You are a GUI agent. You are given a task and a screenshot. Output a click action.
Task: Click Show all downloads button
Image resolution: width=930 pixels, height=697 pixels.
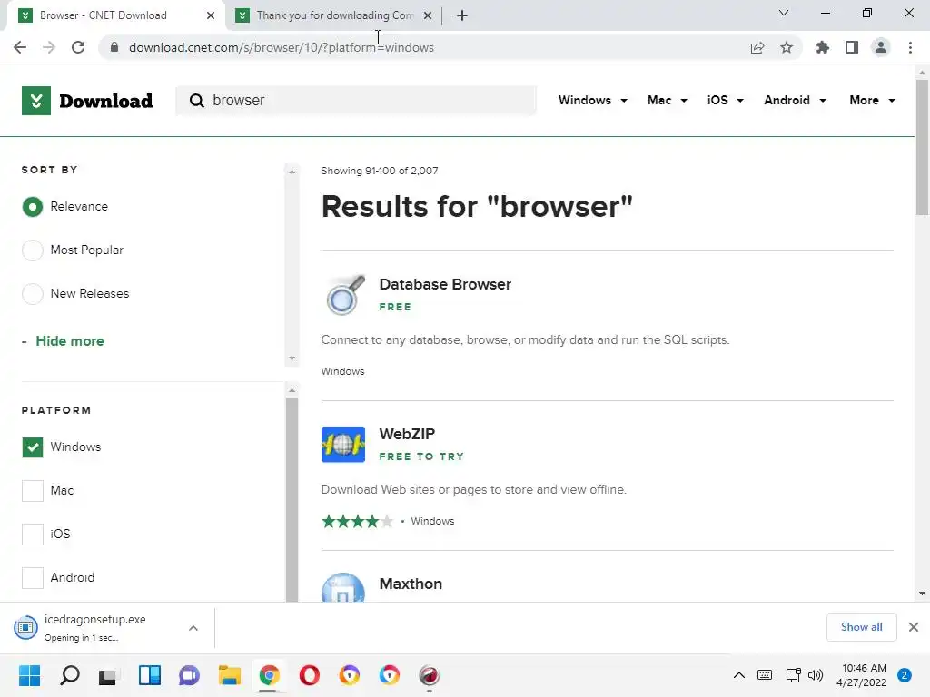pyautogui.click(x=861, y=627)
